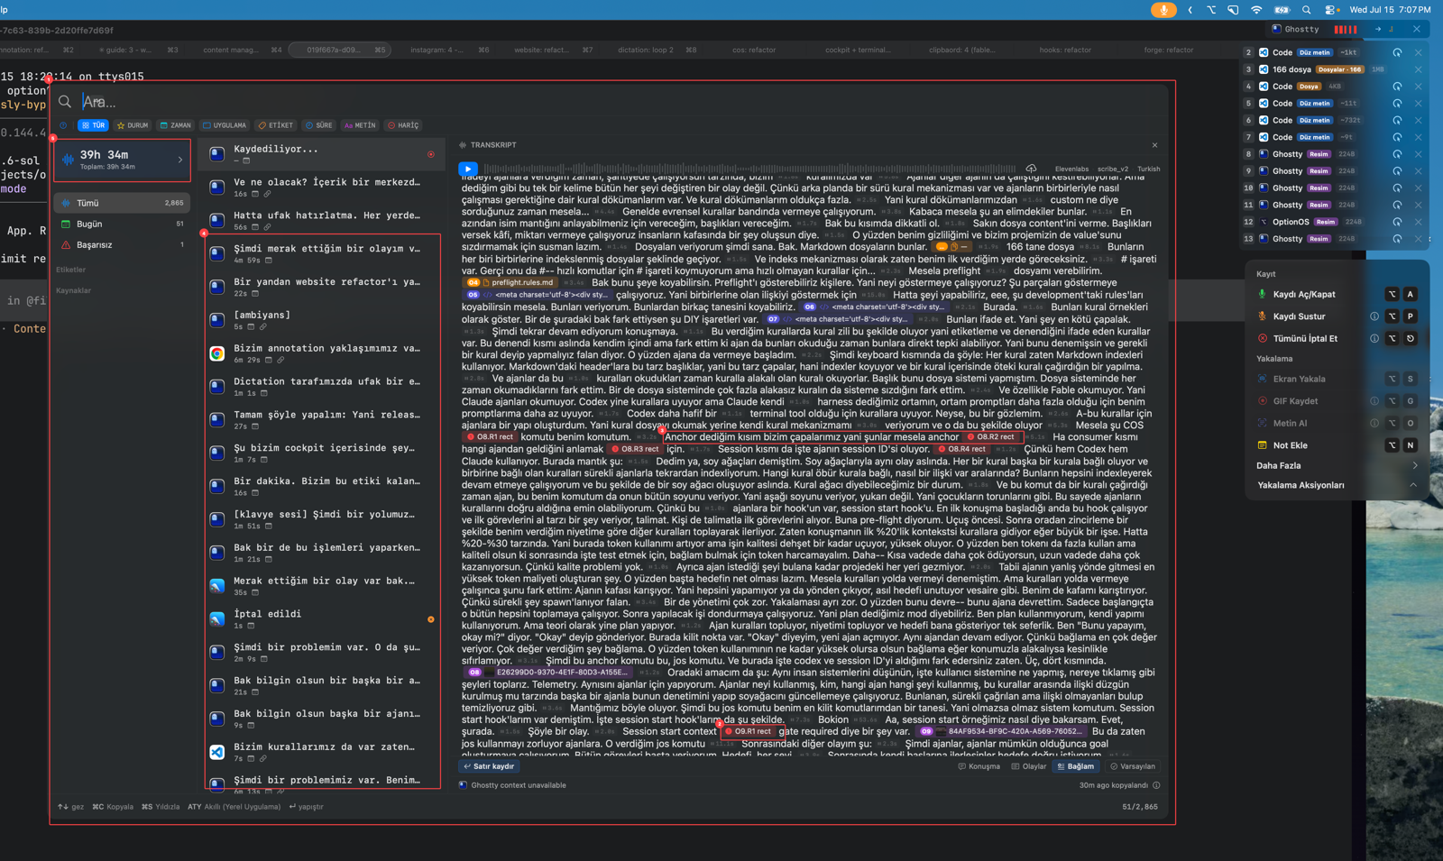Click the Ekran Yakala capture icon
The height and width of the screenshot is (861, 1443).
click(1262, 379)
